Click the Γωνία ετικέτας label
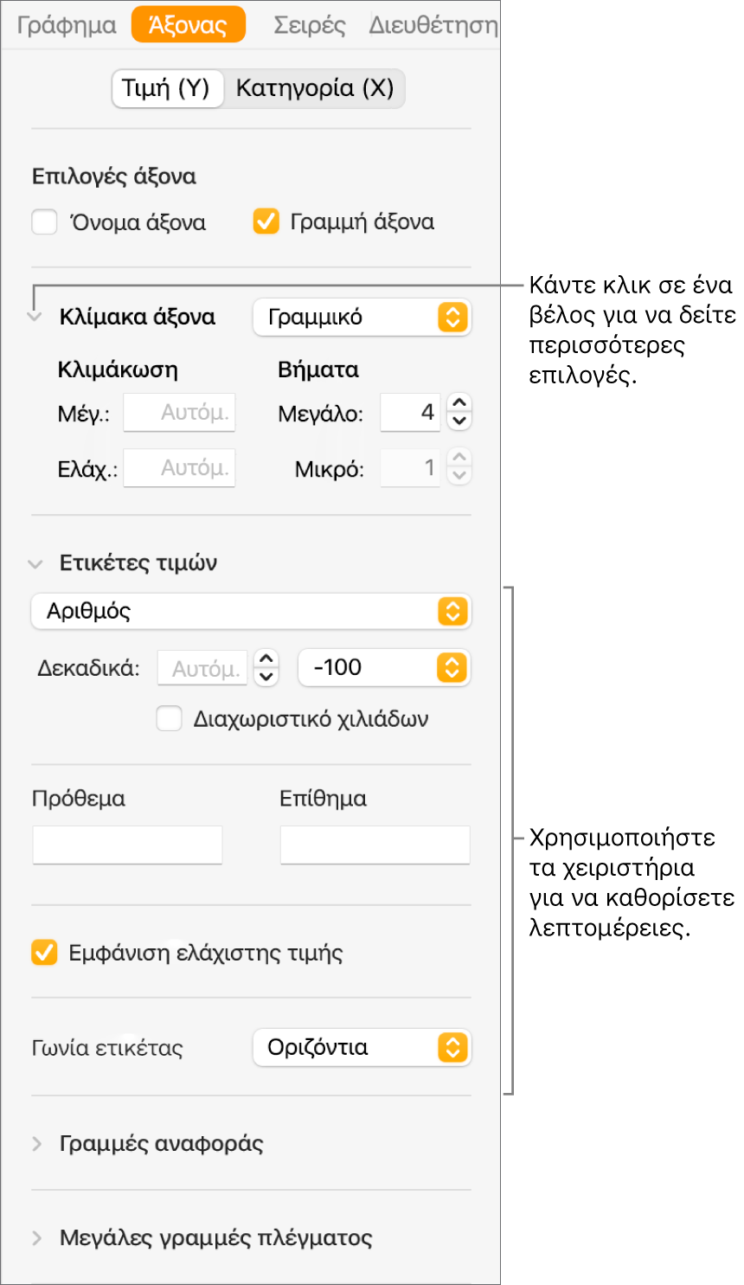The image size is (744, 1285). (107, 1048)
